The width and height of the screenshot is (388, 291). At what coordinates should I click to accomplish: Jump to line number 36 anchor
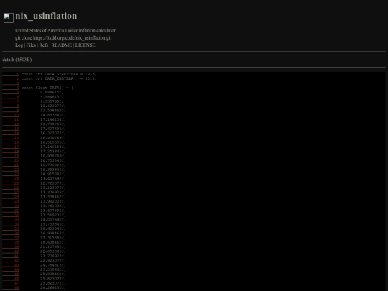click(x=11, y=233)
